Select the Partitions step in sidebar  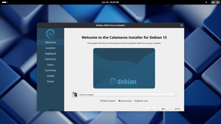coord(50,59)
